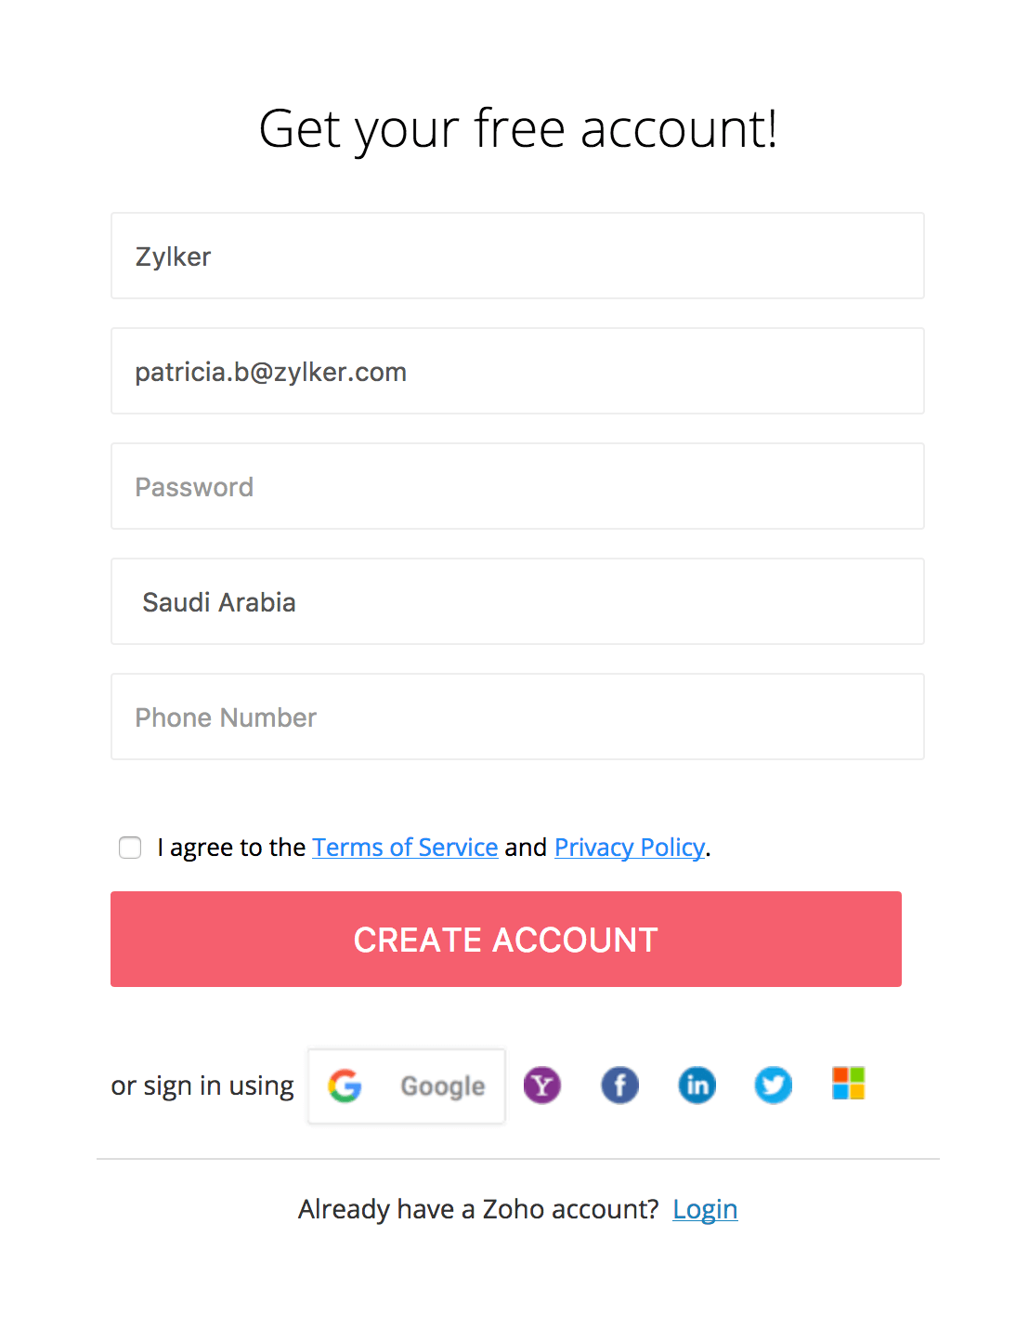Choose the LinkedIn sign-in icon
This screenshot has width=1029, height=1329.
(x=697, y=1085)
